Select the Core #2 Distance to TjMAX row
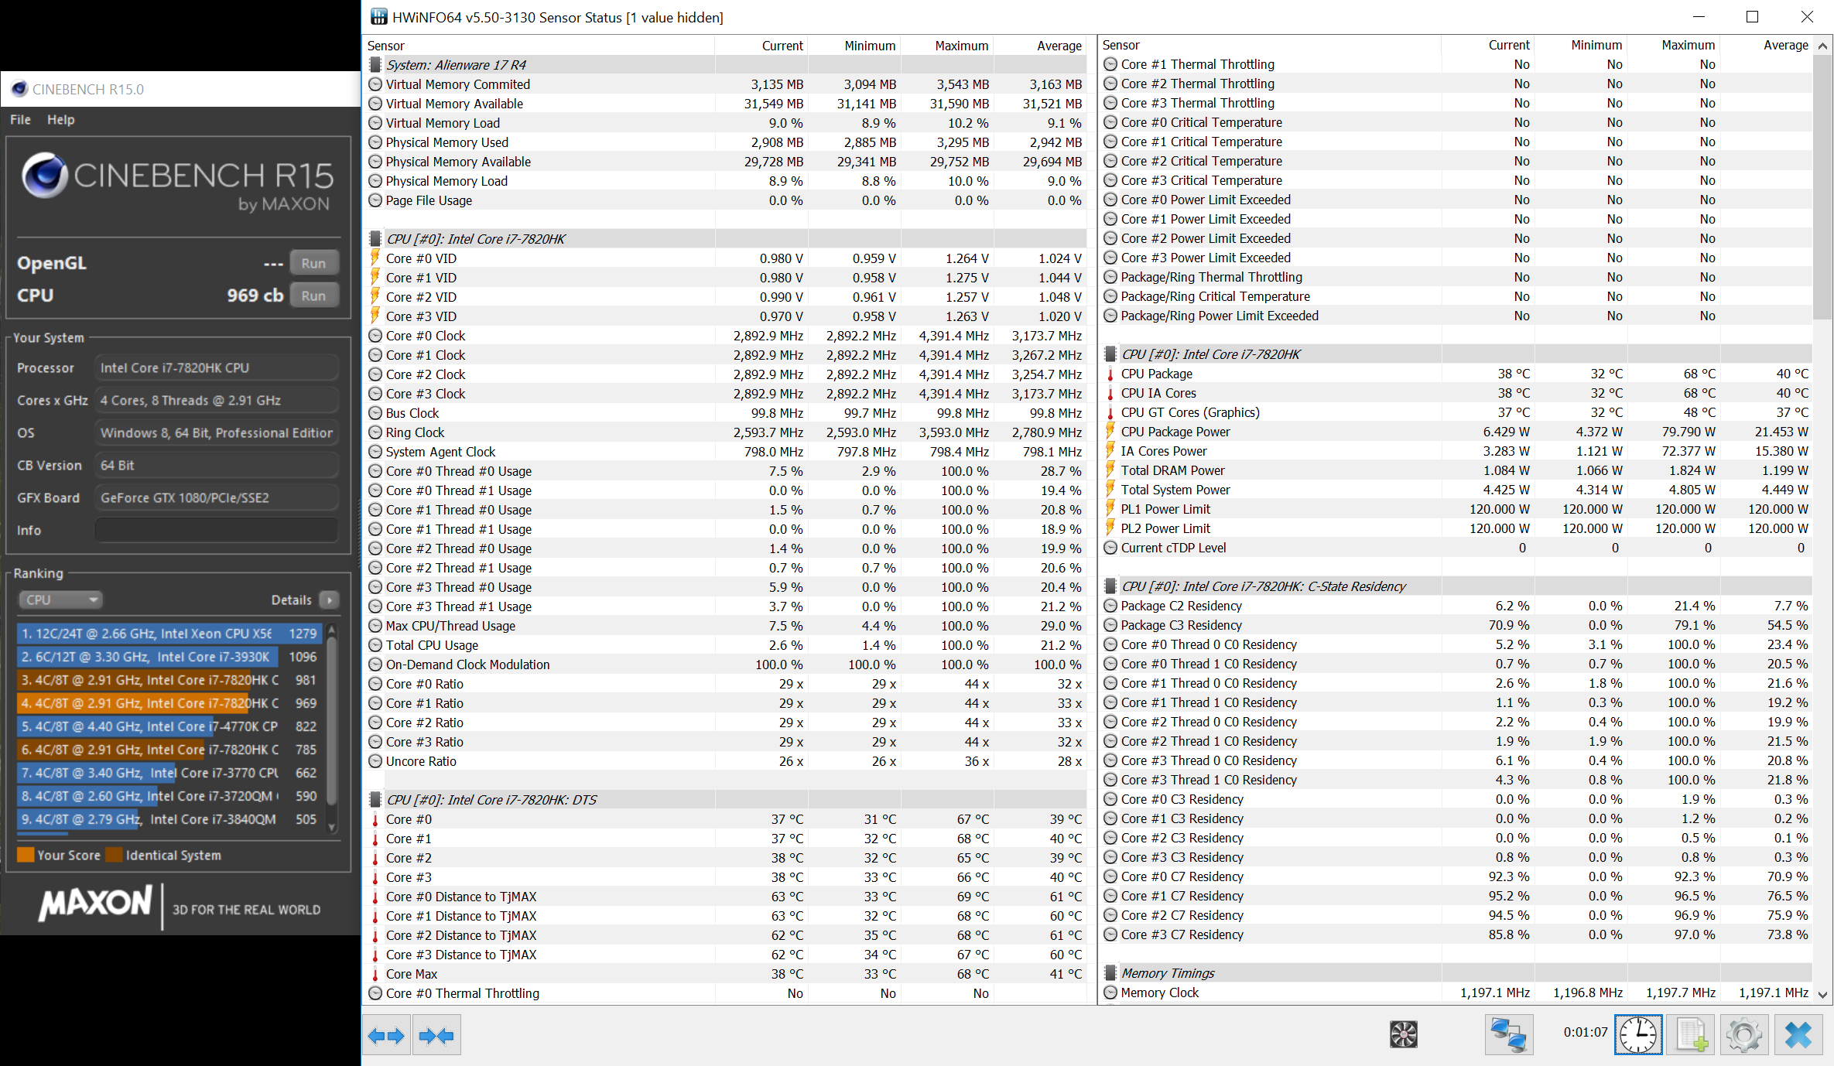 point(726,935)
